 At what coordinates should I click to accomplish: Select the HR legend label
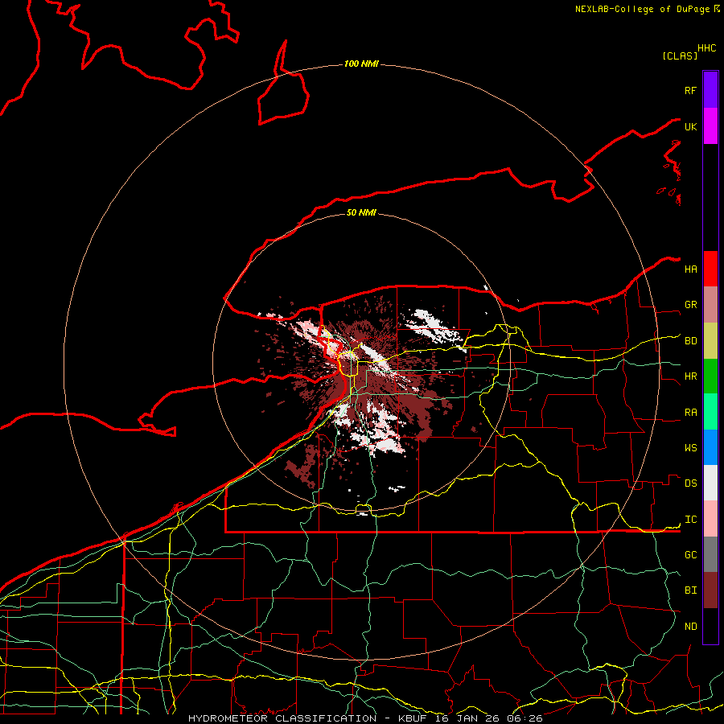point(690,376)
